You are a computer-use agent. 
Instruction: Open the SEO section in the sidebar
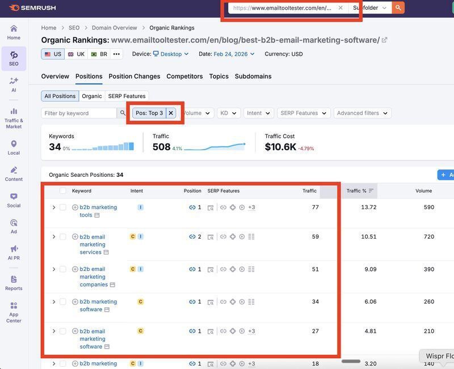pyautogui.click(x=13, y=57)
